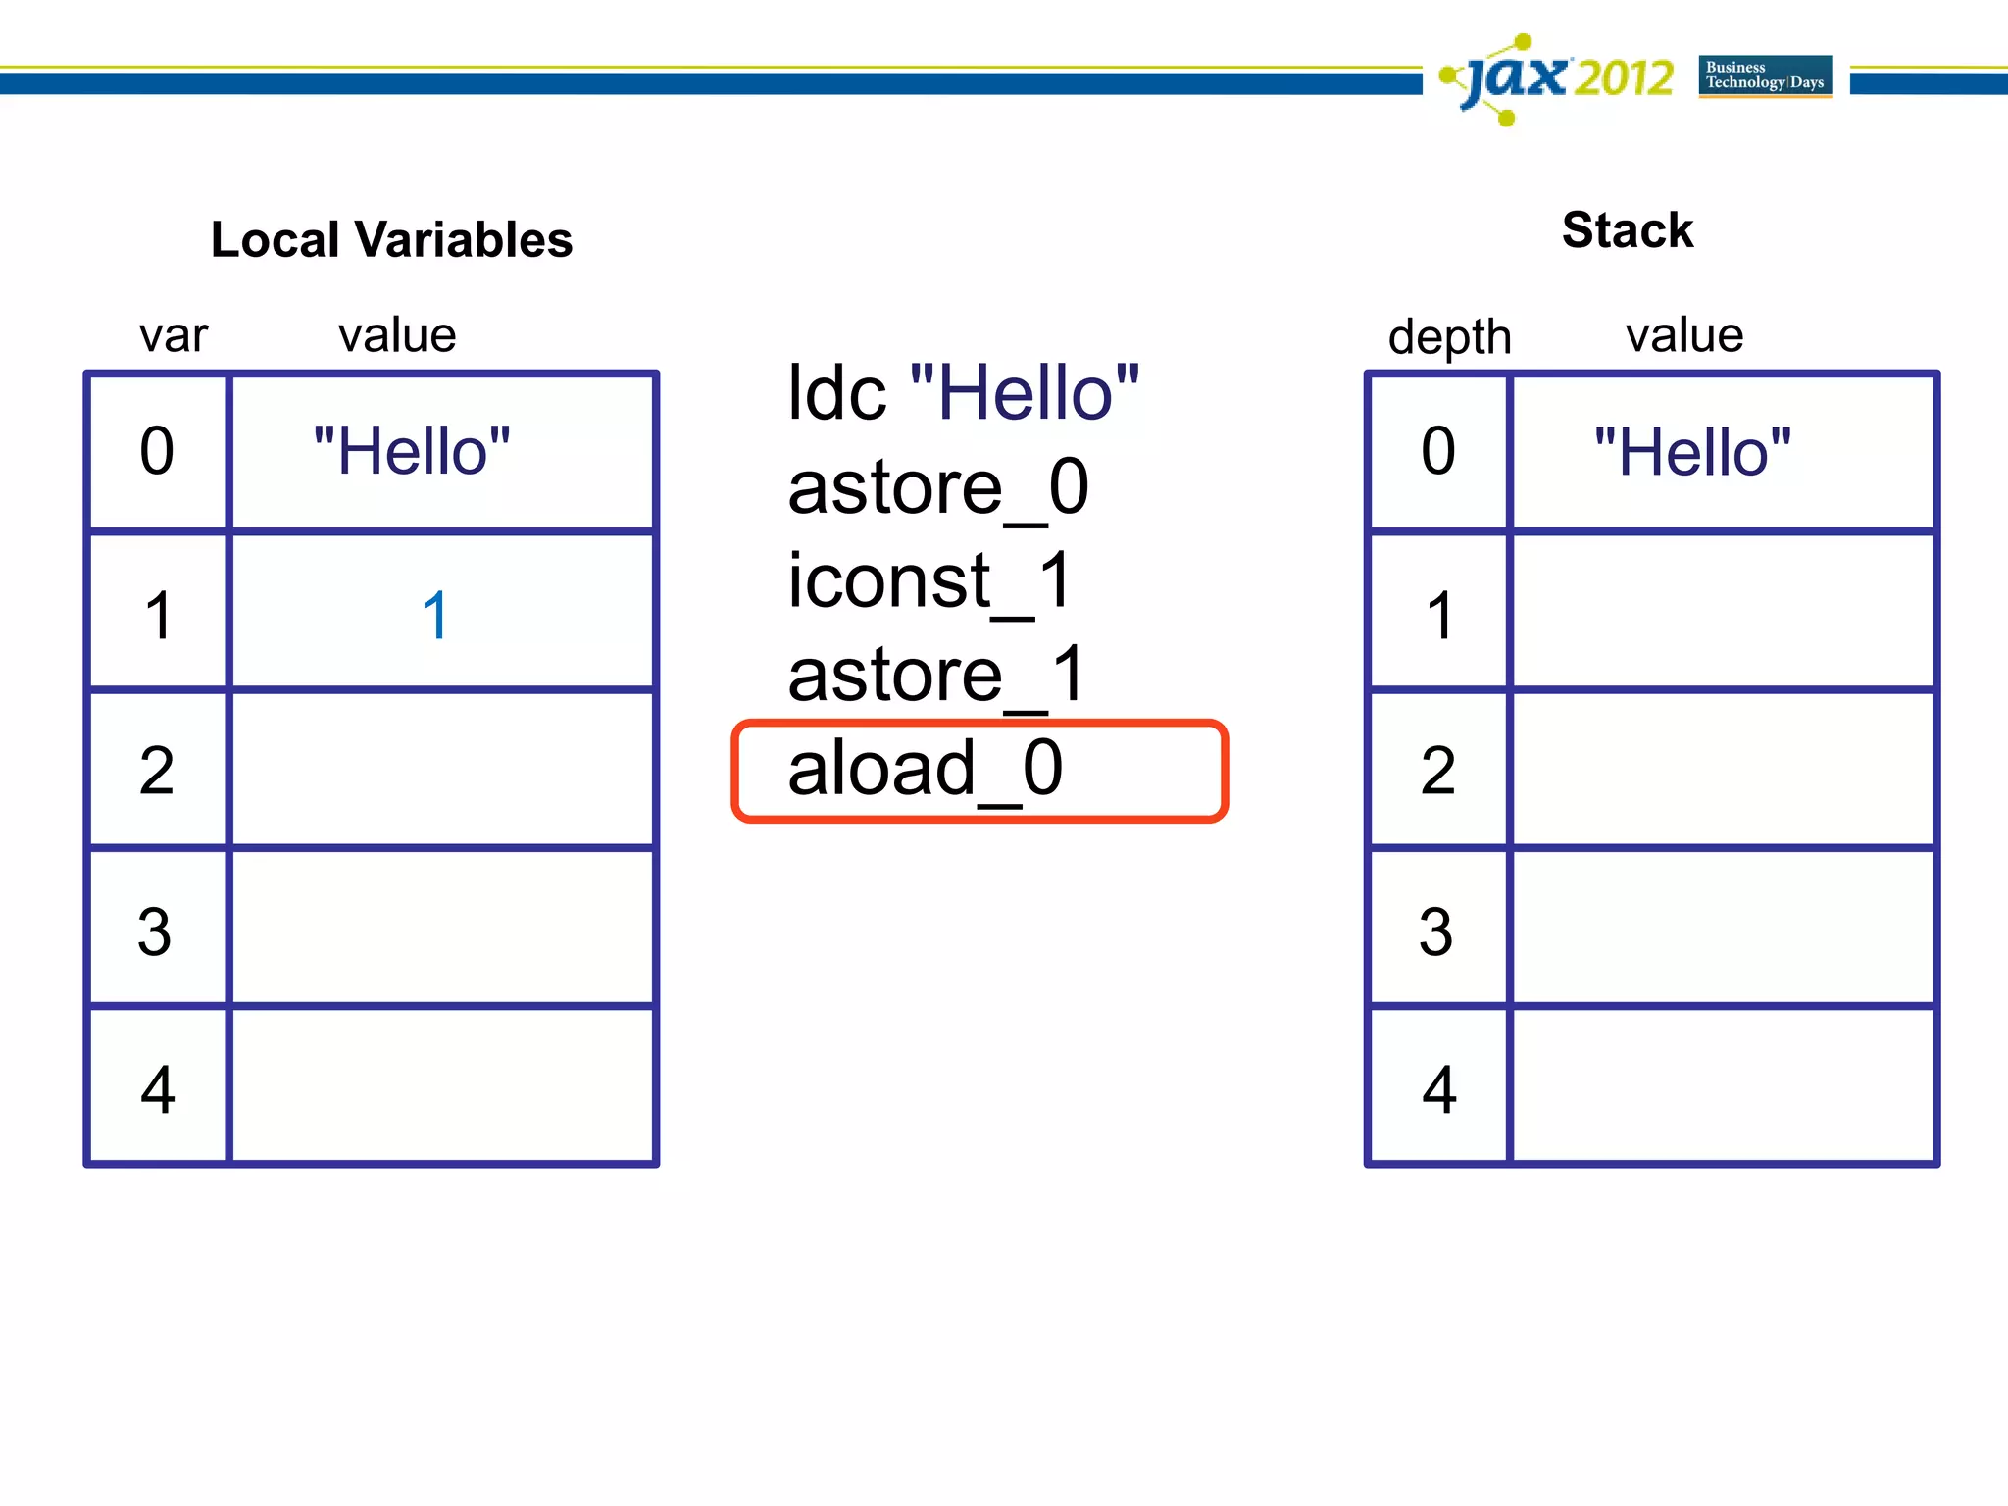Click the astore_1 instruction line
The height and width of the screenshot is (1506, 2008).
click(x=936, y=675)
